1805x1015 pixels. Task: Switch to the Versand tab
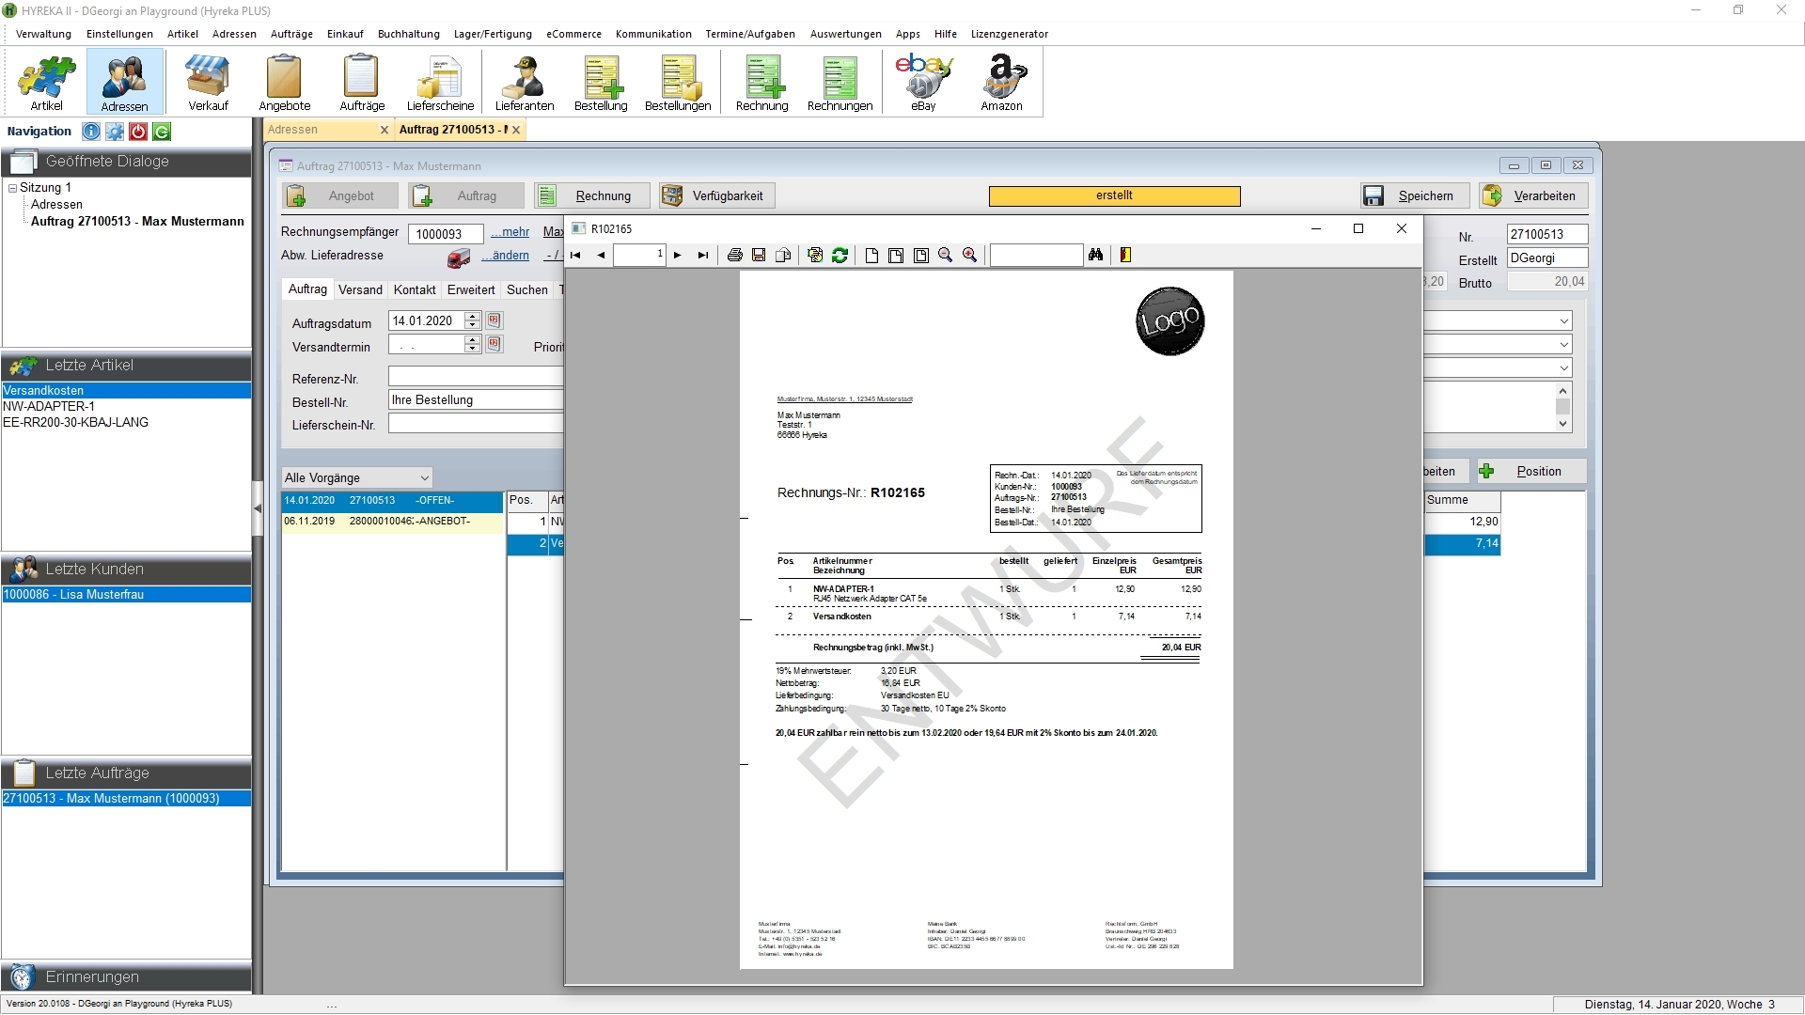pyautogui.click(x=360, y=290)
